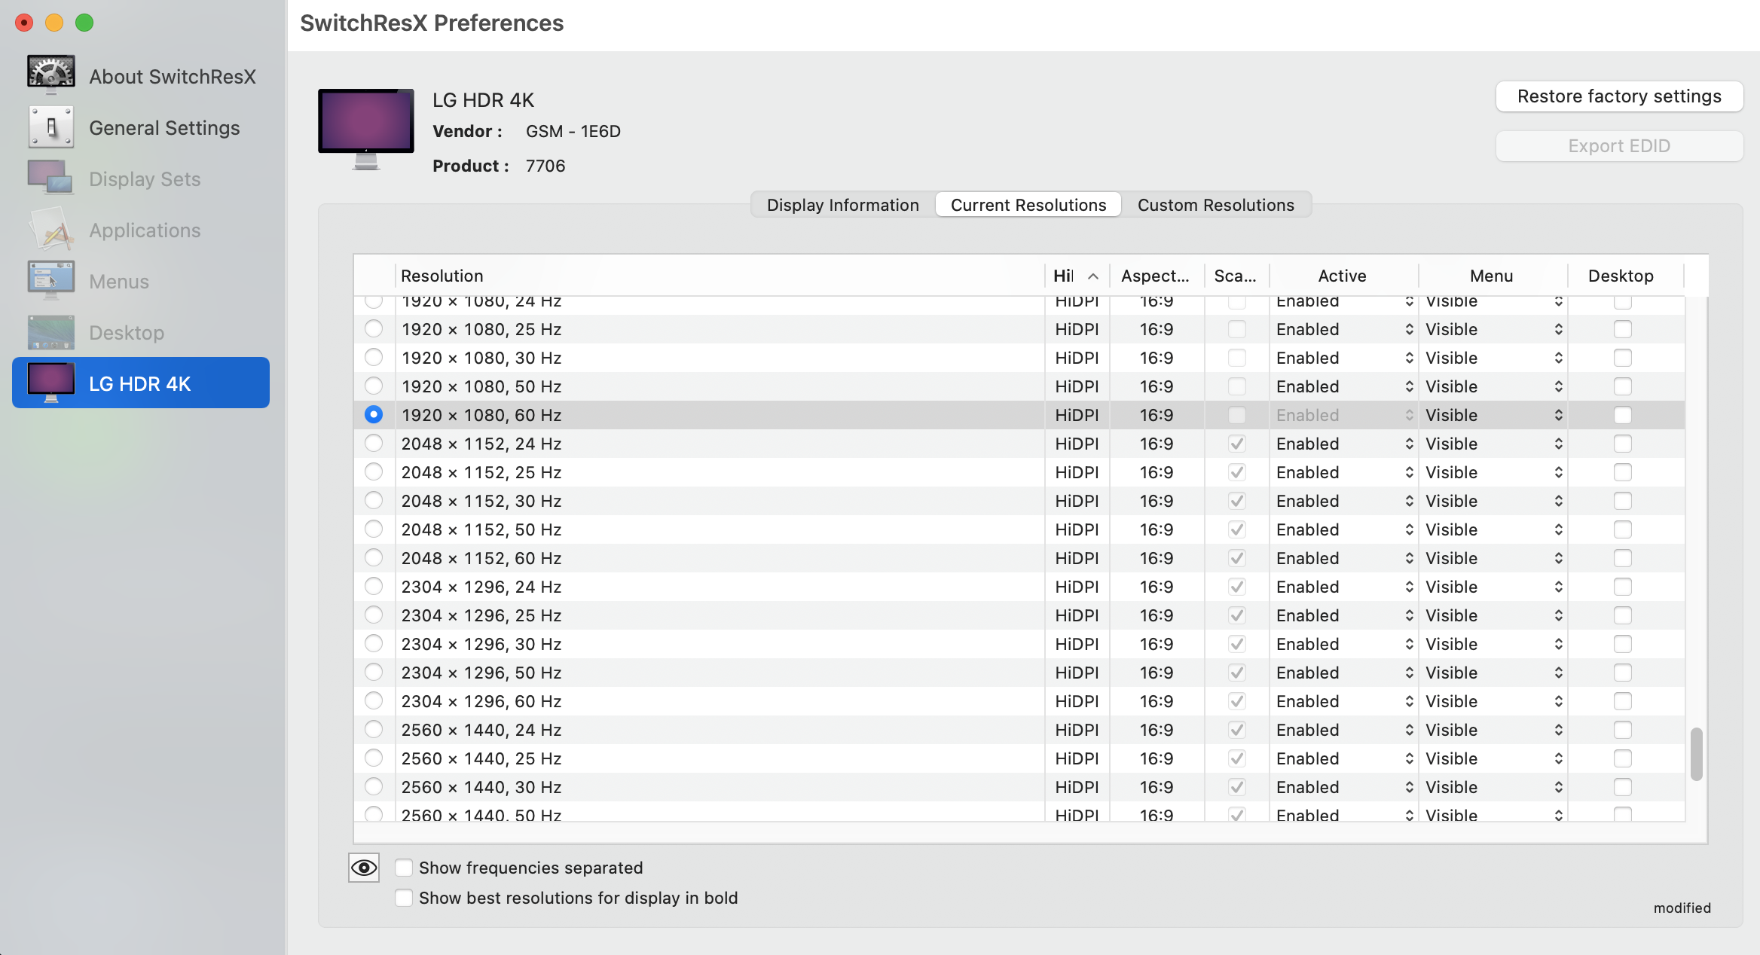Click the Export EDID button
The image size is (1760, 955).
[x=1619, y=146]
